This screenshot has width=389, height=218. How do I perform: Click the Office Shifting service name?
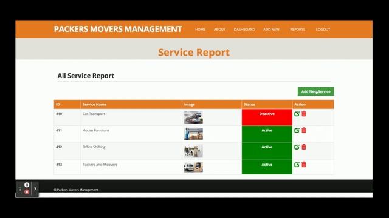(94, 147)
